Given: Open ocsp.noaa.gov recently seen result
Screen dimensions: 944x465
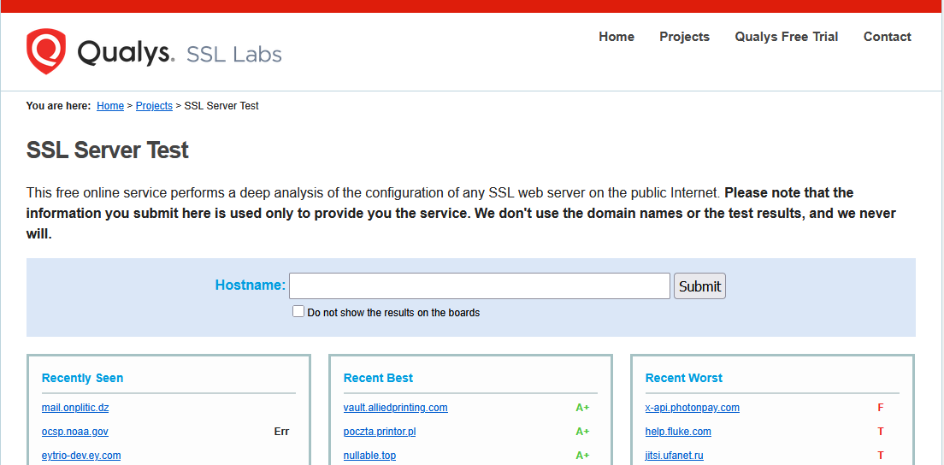Looking at the screenshot, I should click(75, 432).
